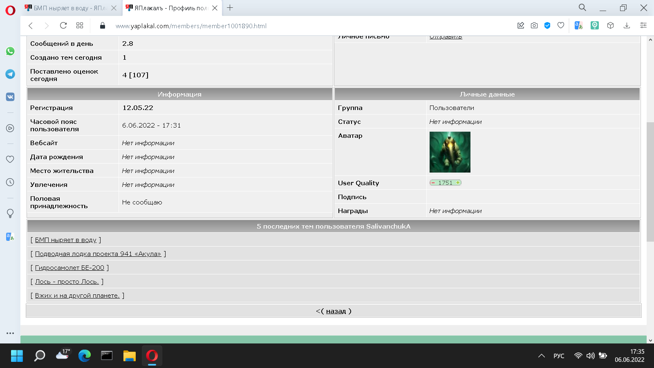
Task: Open the weather widget showing 17°
Action: tap(63, 355)
